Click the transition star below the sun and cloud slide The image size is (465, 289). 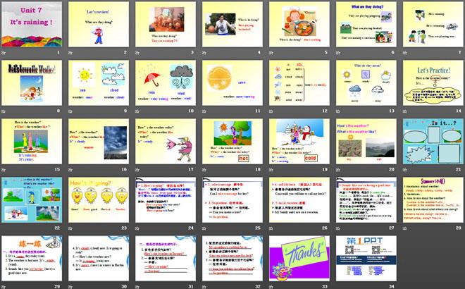70,111
